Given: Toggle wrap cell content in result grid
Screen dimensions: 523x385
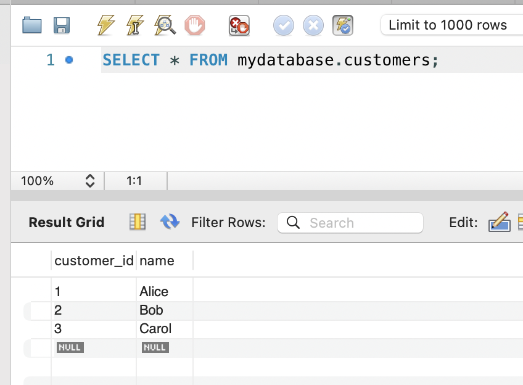Looking at the screenshot, I should coord(138,222).
